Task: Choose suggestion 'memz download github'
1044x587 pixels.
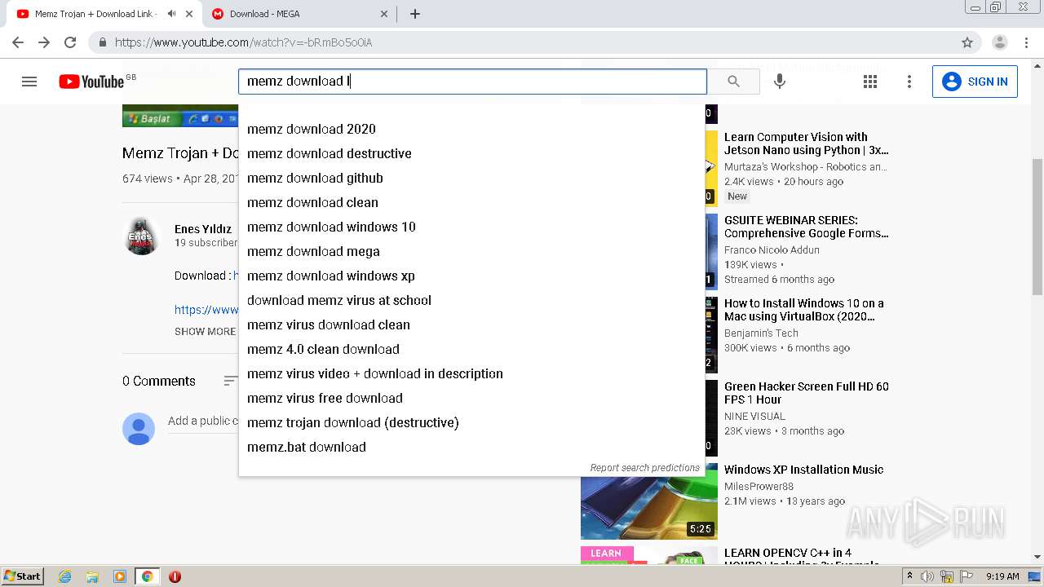Action: point(471,178)
